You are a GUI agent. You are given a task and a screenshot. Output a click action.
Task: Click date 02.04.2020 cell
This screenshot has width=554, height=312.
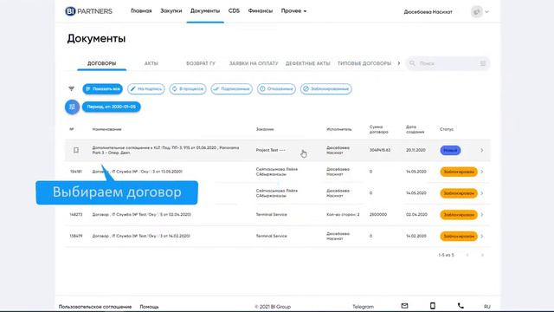416,215
